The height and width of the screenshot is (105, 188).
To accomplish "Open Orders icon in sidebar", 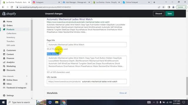I will (4, 25).
